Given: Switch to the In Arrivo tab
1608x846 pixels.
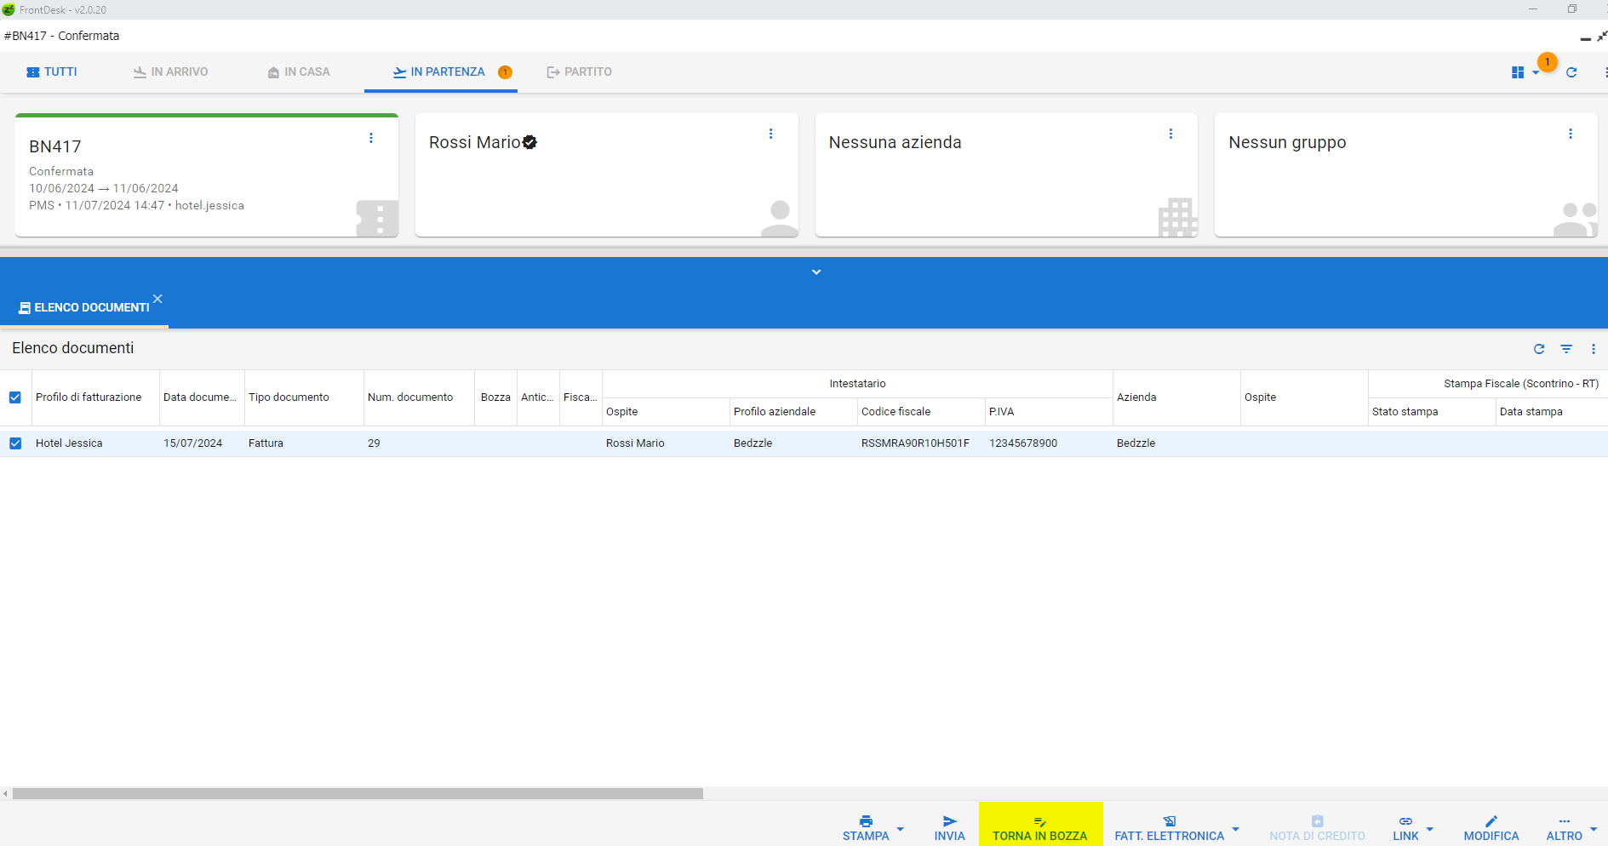Looking at the screenshot, I should point(170,72).
